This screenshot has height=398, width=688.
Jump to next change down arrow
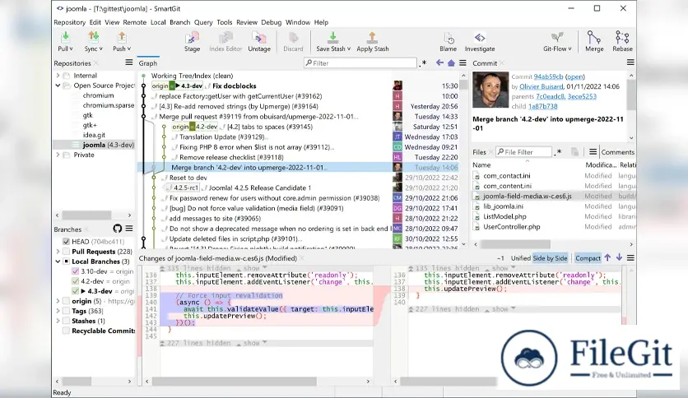point(619,257)
